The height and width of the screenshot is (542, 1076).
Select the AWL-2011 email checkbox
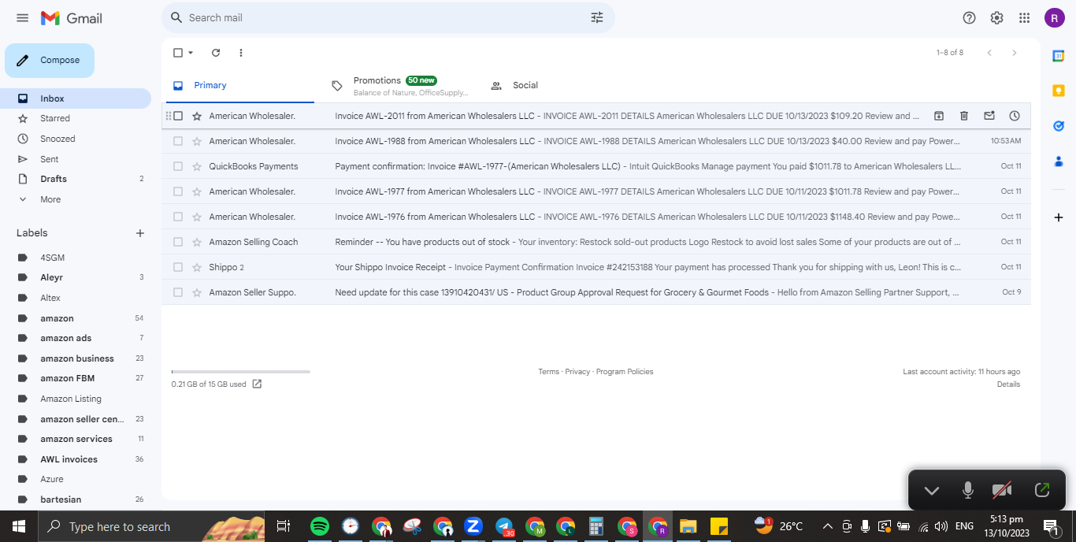click(x=178, y=116)
